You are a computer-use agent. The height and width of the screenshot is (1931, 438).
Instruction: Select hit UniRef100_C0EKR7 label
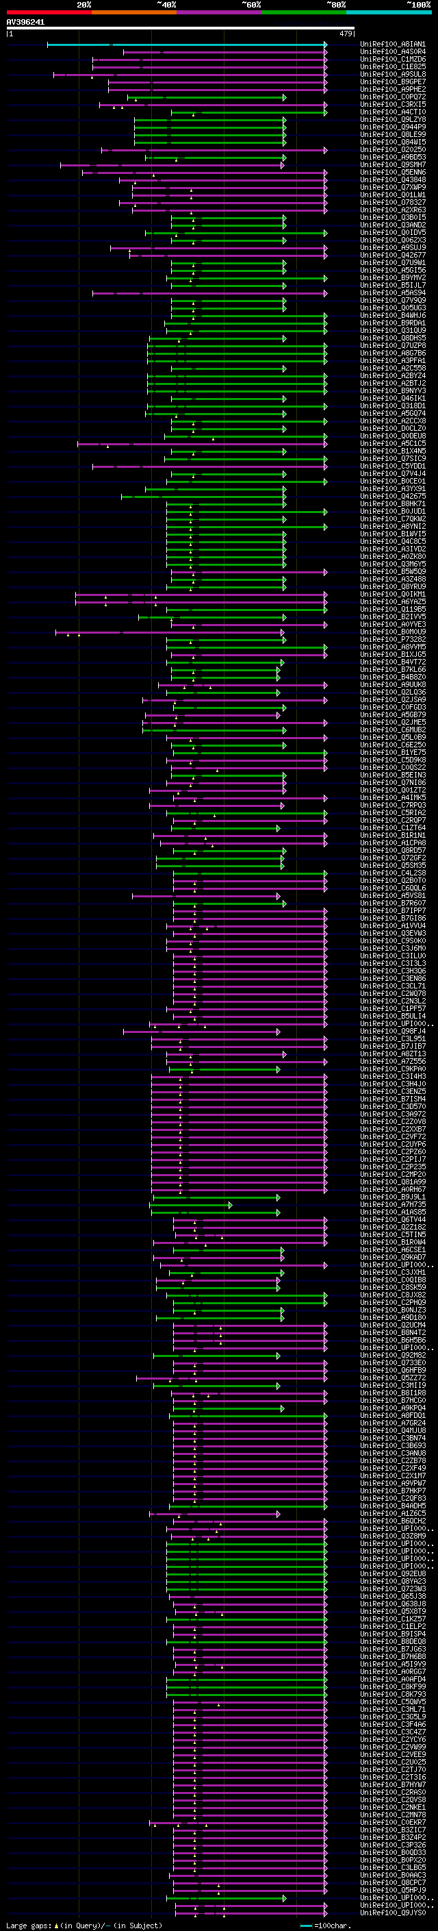[x=393, y=1822]
